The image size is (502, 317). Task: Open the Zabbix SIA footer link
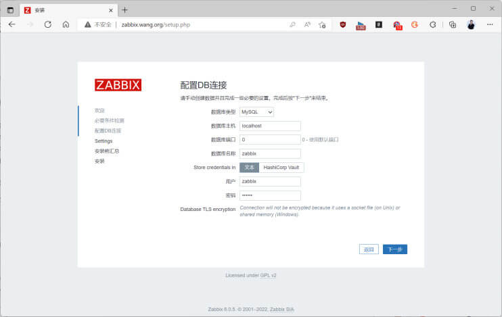[281, 310]
